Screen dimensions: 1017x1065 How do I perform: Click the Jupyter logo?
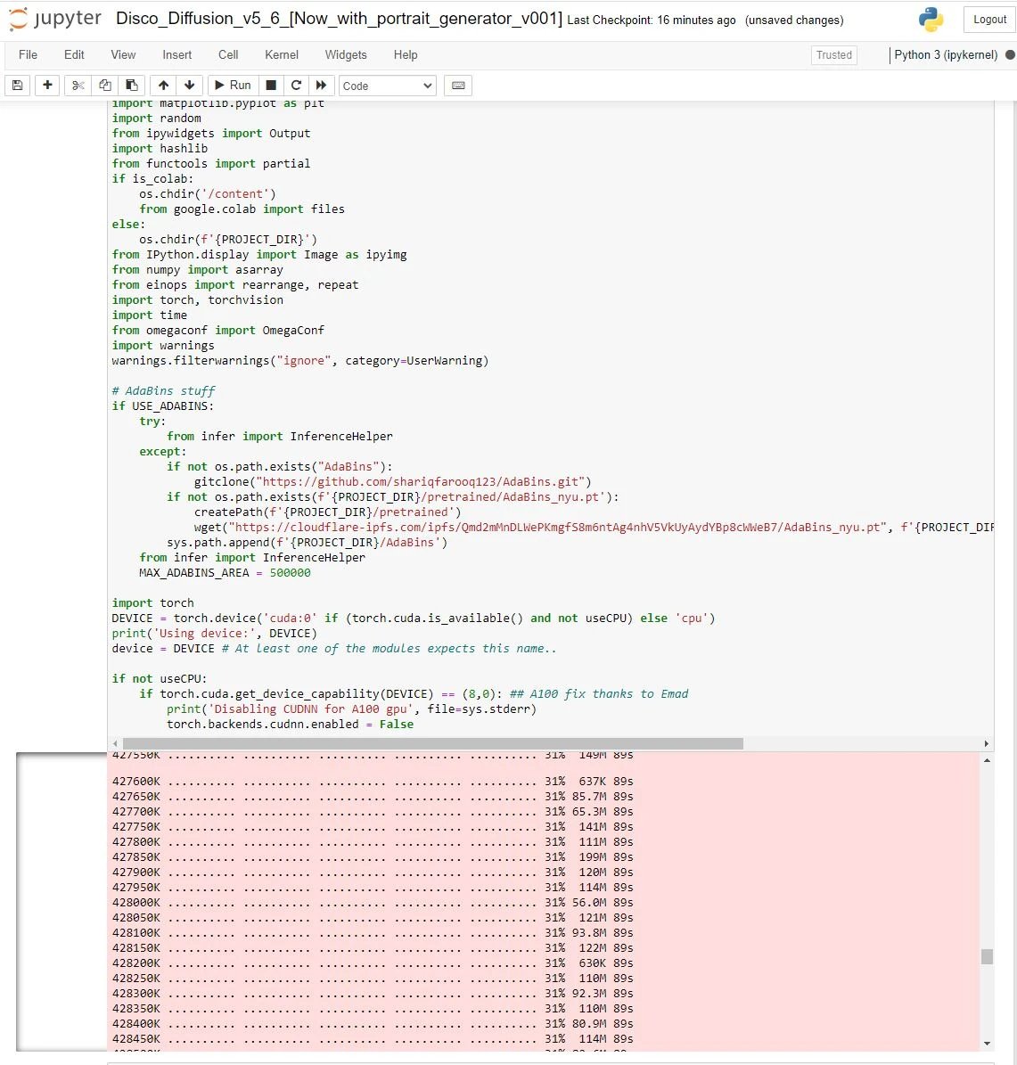pos(54,19)
